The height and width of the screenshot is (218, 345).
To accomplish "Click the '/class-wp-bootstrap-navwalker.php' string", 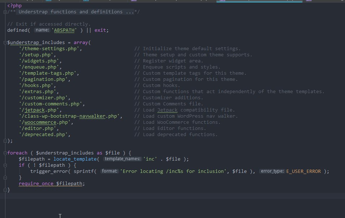I will point(69,116).
